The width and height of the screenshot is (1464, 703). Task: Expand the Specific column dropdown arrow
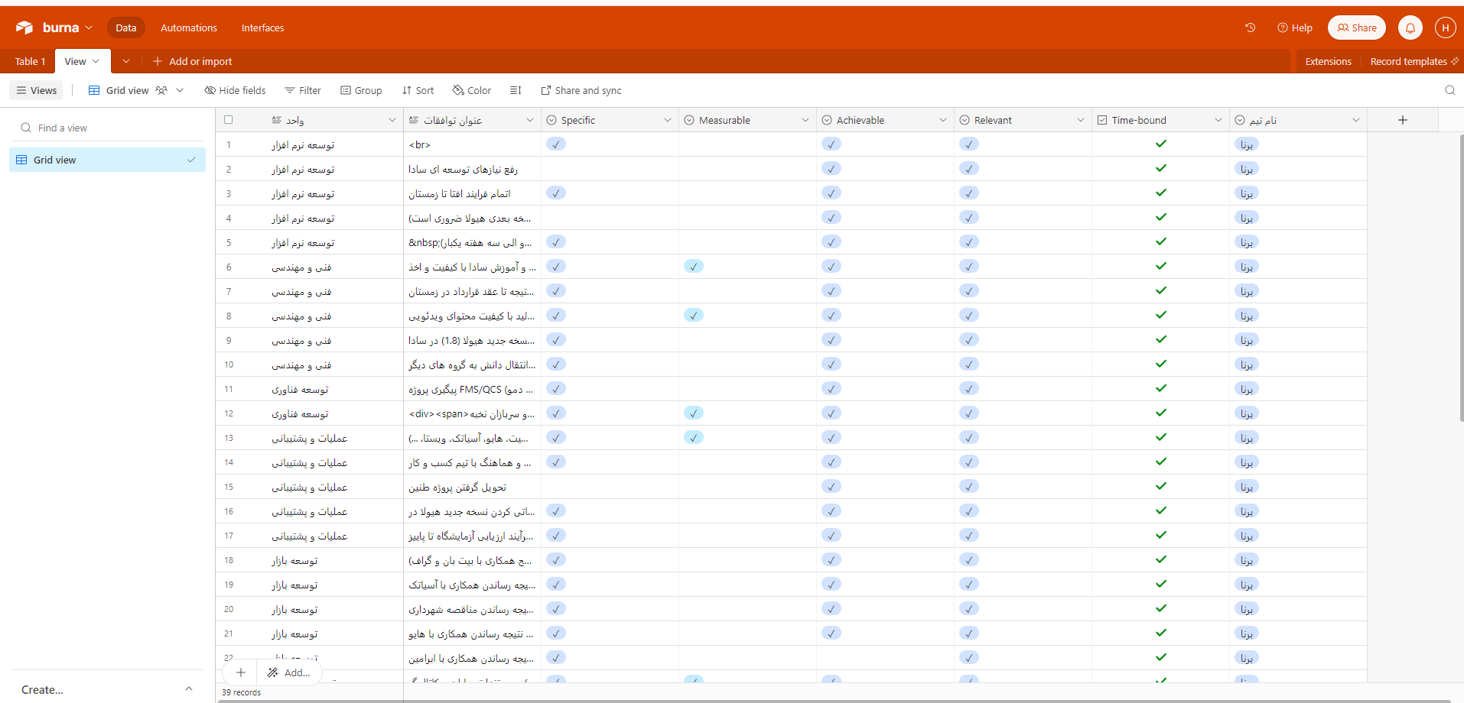pyautogui.click(x=667, y=120)
